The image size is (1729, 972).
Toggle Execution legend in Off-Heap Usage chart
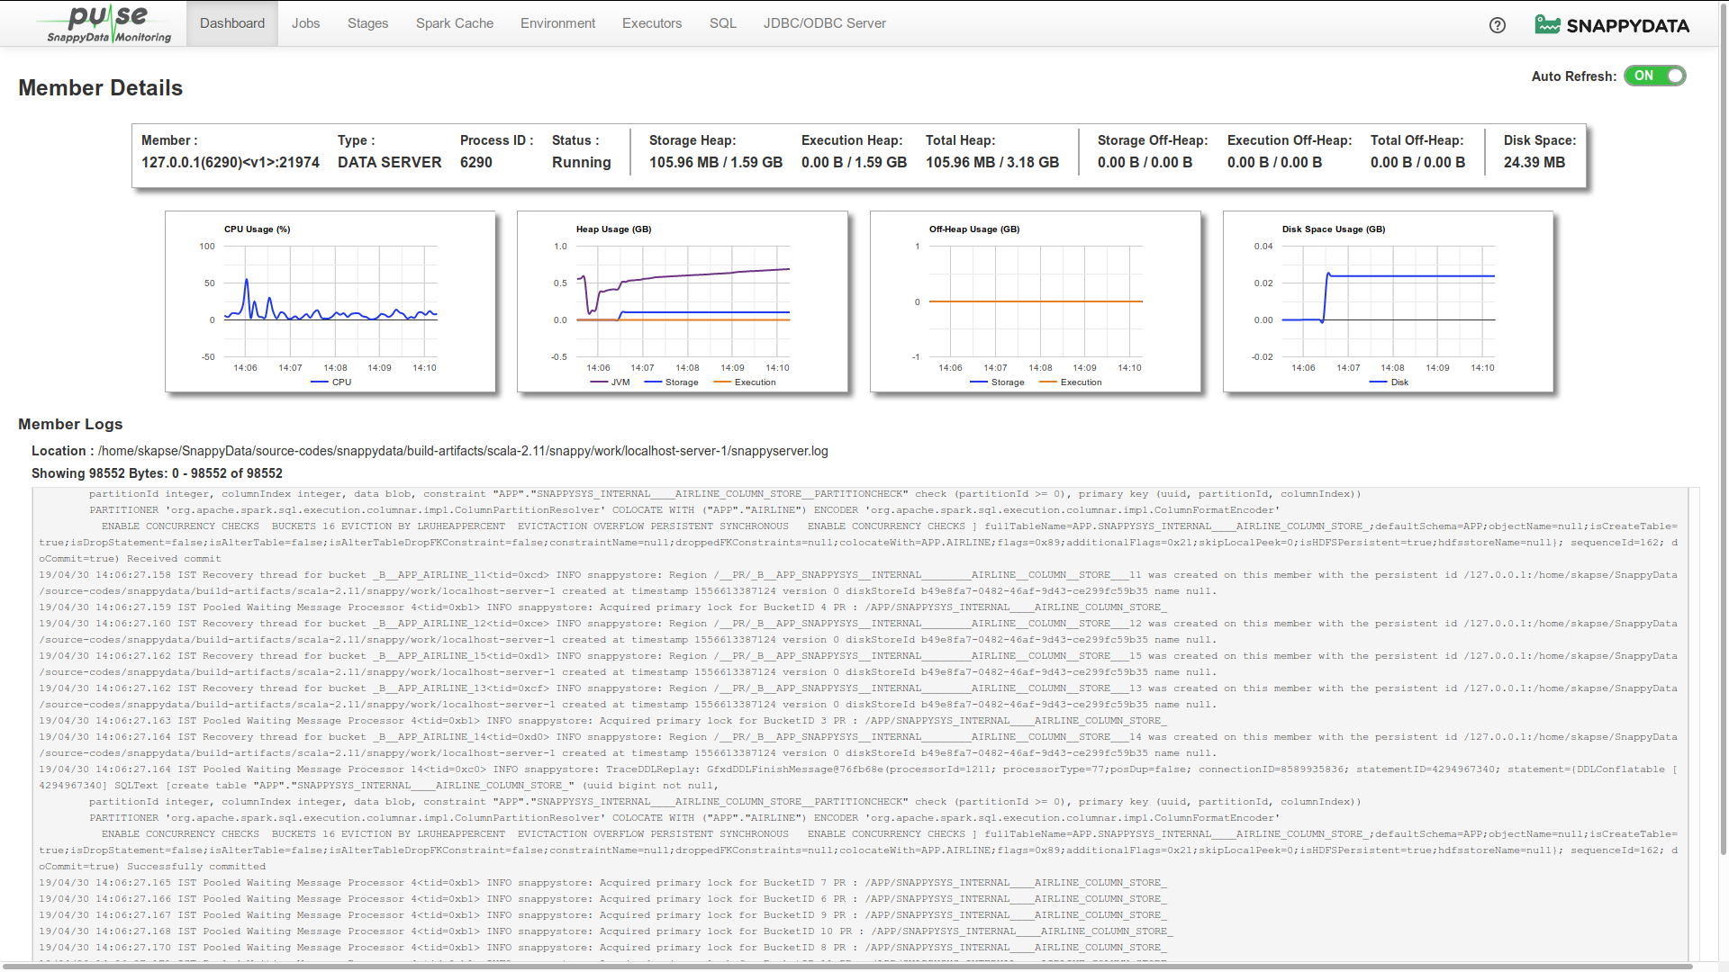[x=1071, y=382]
